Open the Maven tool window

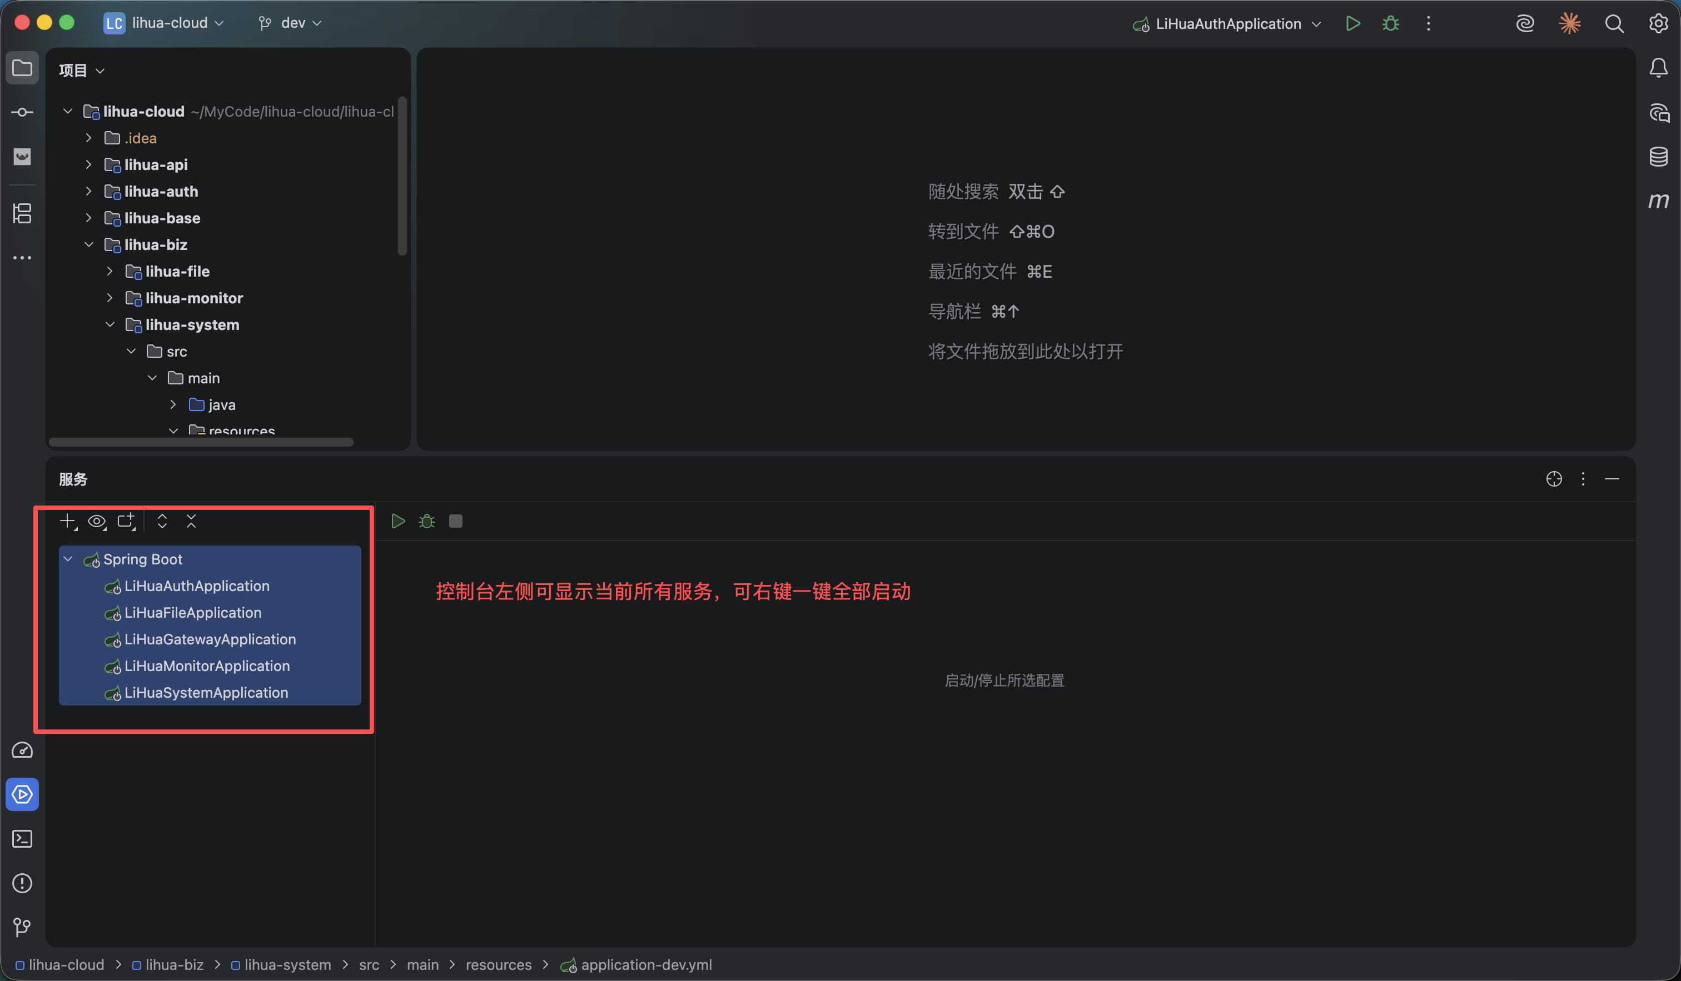point(1658,201)
